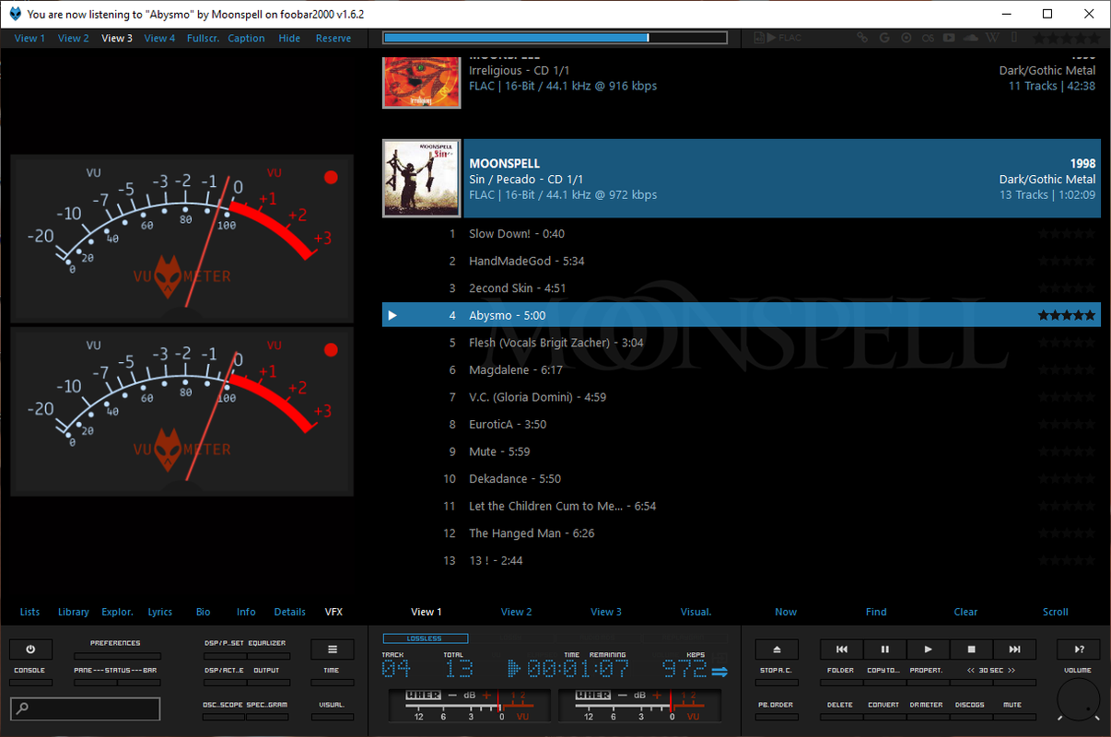Rate Abysmo with the five-star rating
Screen dimensions: 1111x737
click(1067, 315)
